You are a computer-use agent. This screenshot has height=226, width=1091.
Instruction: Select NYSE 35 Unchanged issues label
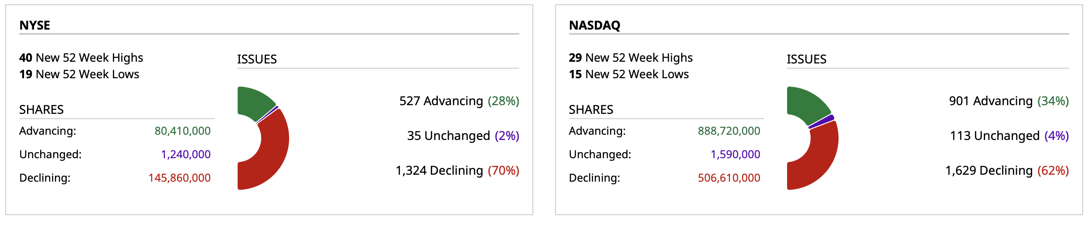(x=463, y=136)
